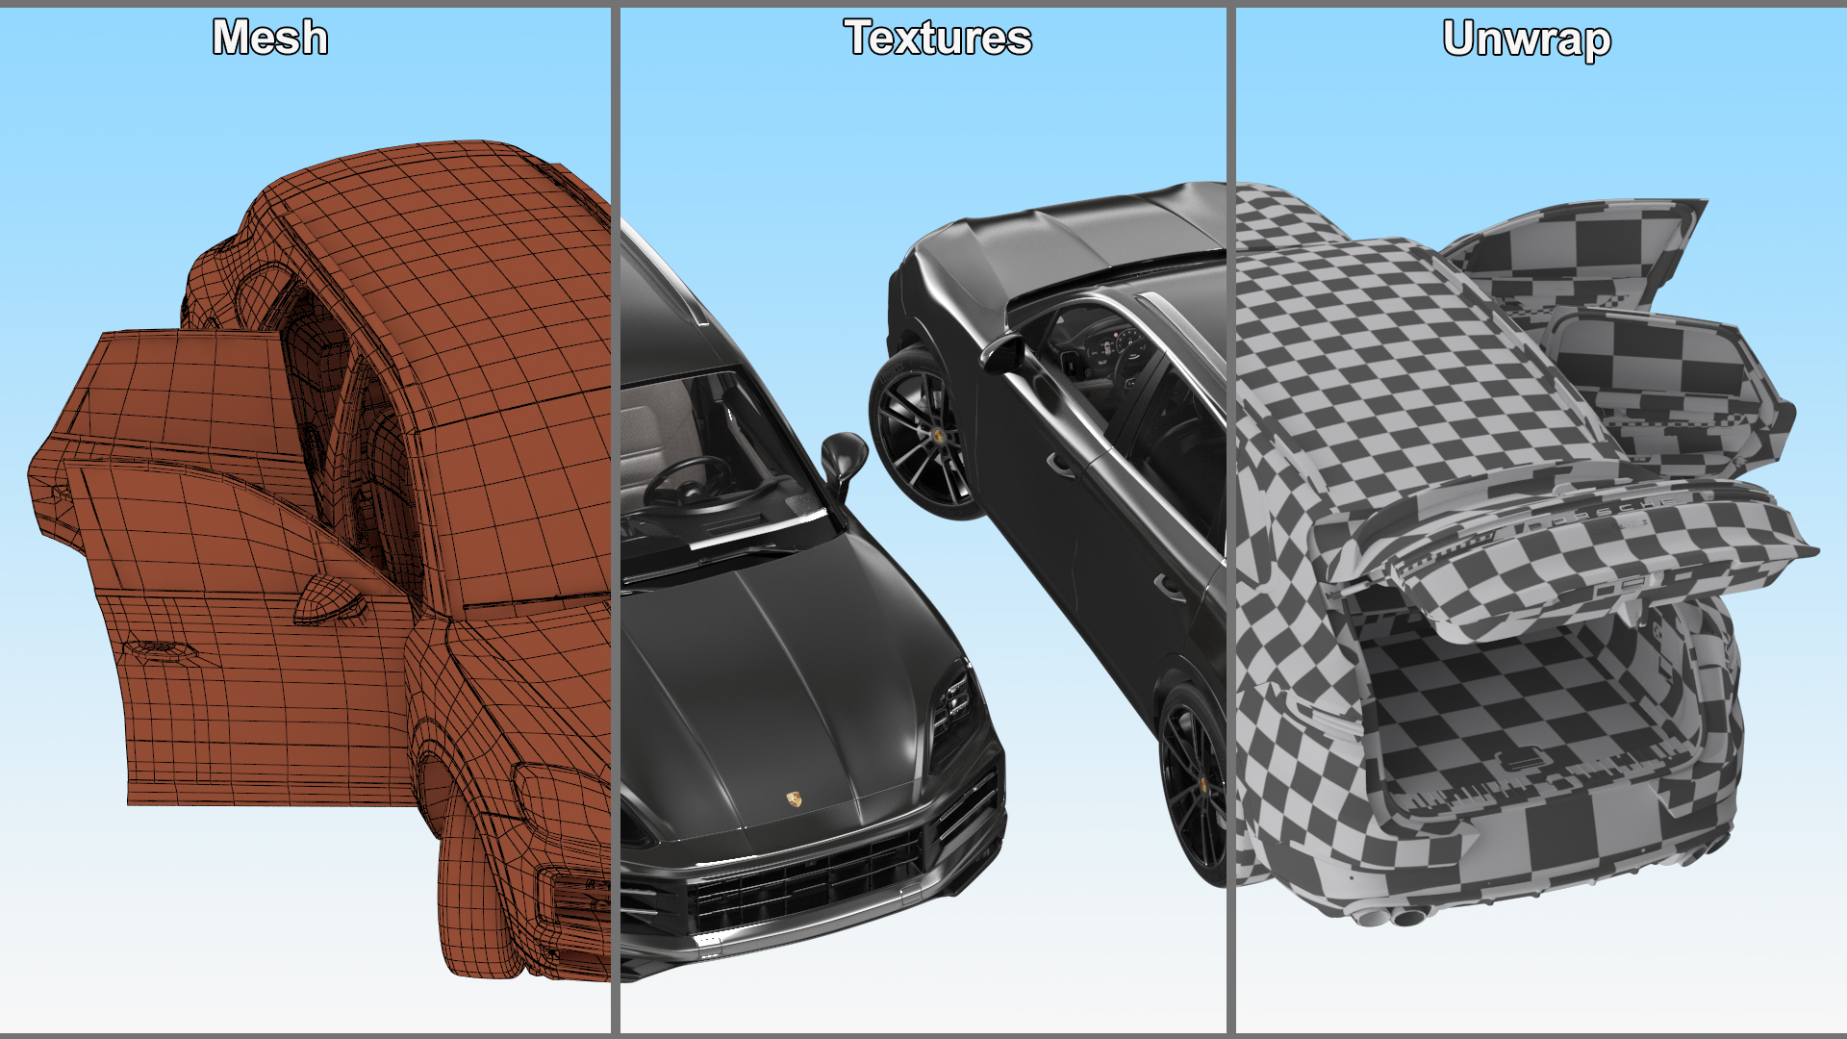Click the side mirror on textured car
The image size is (1847, 1039).
coord(845,457)
